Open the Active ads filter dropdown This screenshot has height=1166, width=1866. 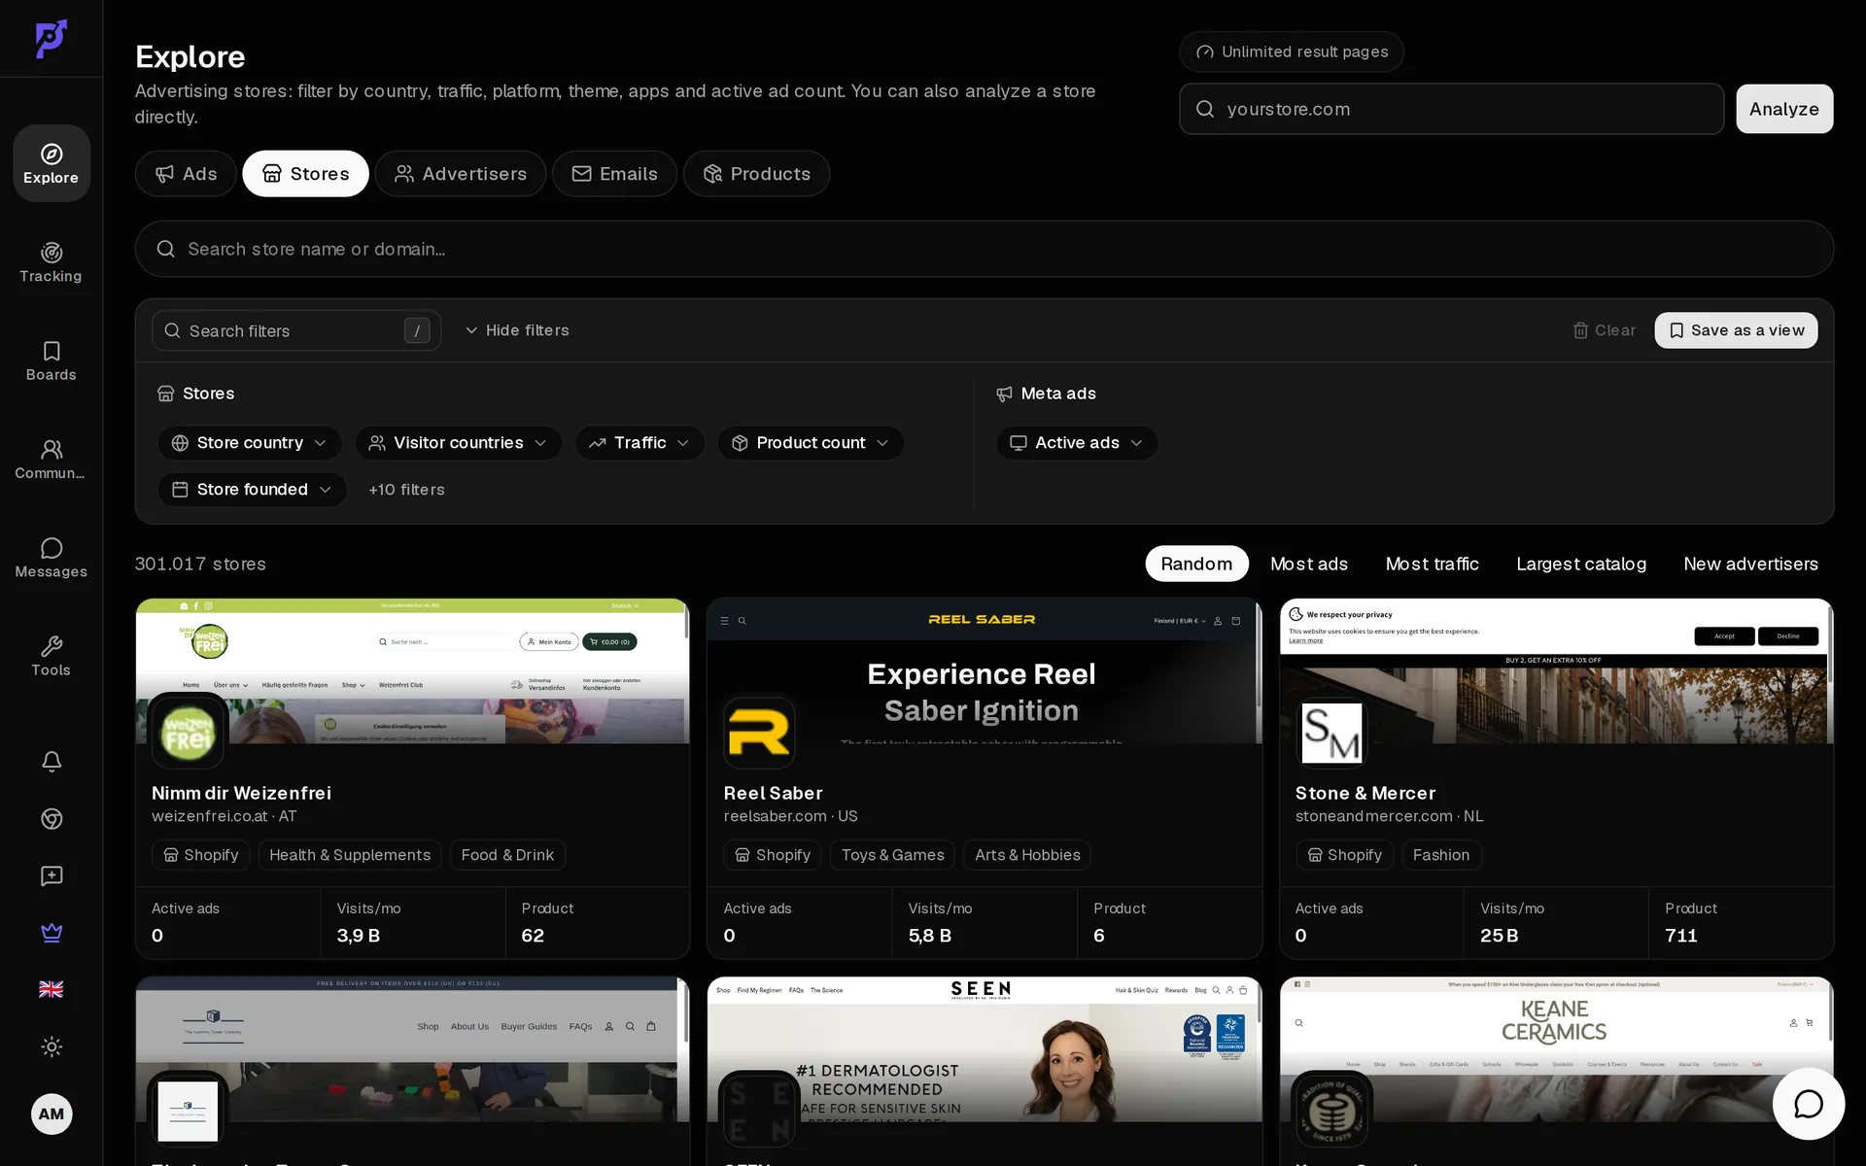1077,443
